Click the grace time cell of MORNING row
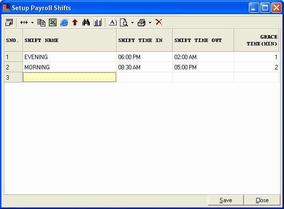The image size is (284, 209). tap(257, 67)
